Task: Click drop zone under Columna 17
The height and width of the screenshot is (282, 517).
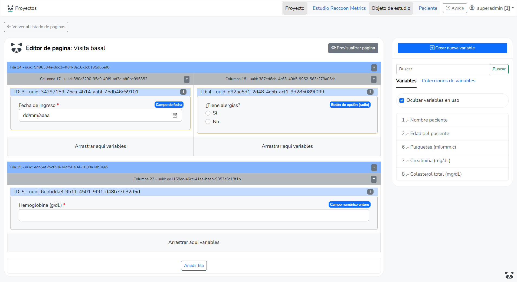Action: 100,146
